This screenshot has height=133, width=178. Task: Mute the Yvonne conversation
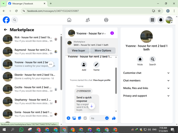coord(140,59)
